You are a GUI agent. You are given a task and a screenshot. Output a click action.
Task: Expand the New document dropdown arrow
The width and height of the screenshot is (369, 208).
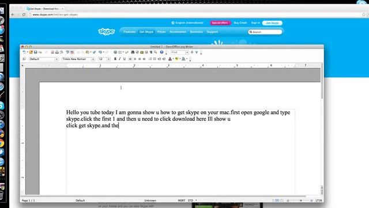pos(28,52)
